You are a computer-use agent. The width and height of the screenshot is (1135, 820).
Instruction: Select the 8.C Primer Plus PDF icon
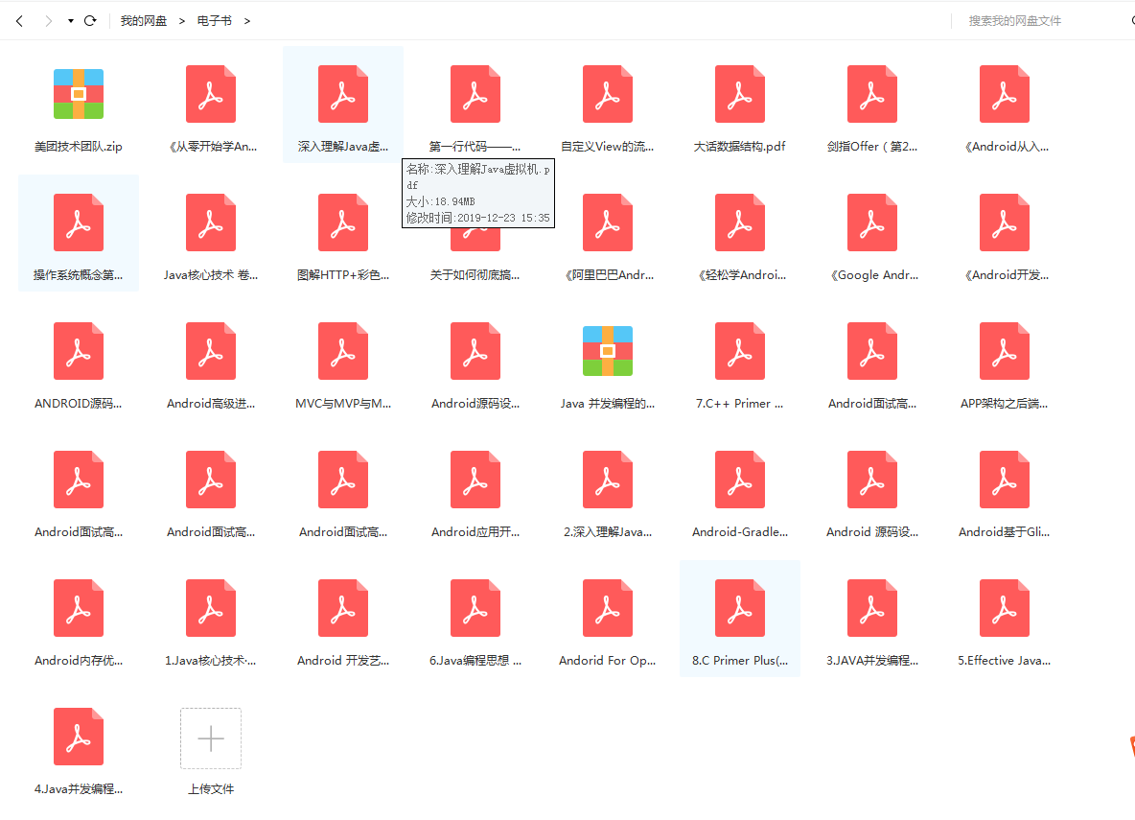coord(740,608)
